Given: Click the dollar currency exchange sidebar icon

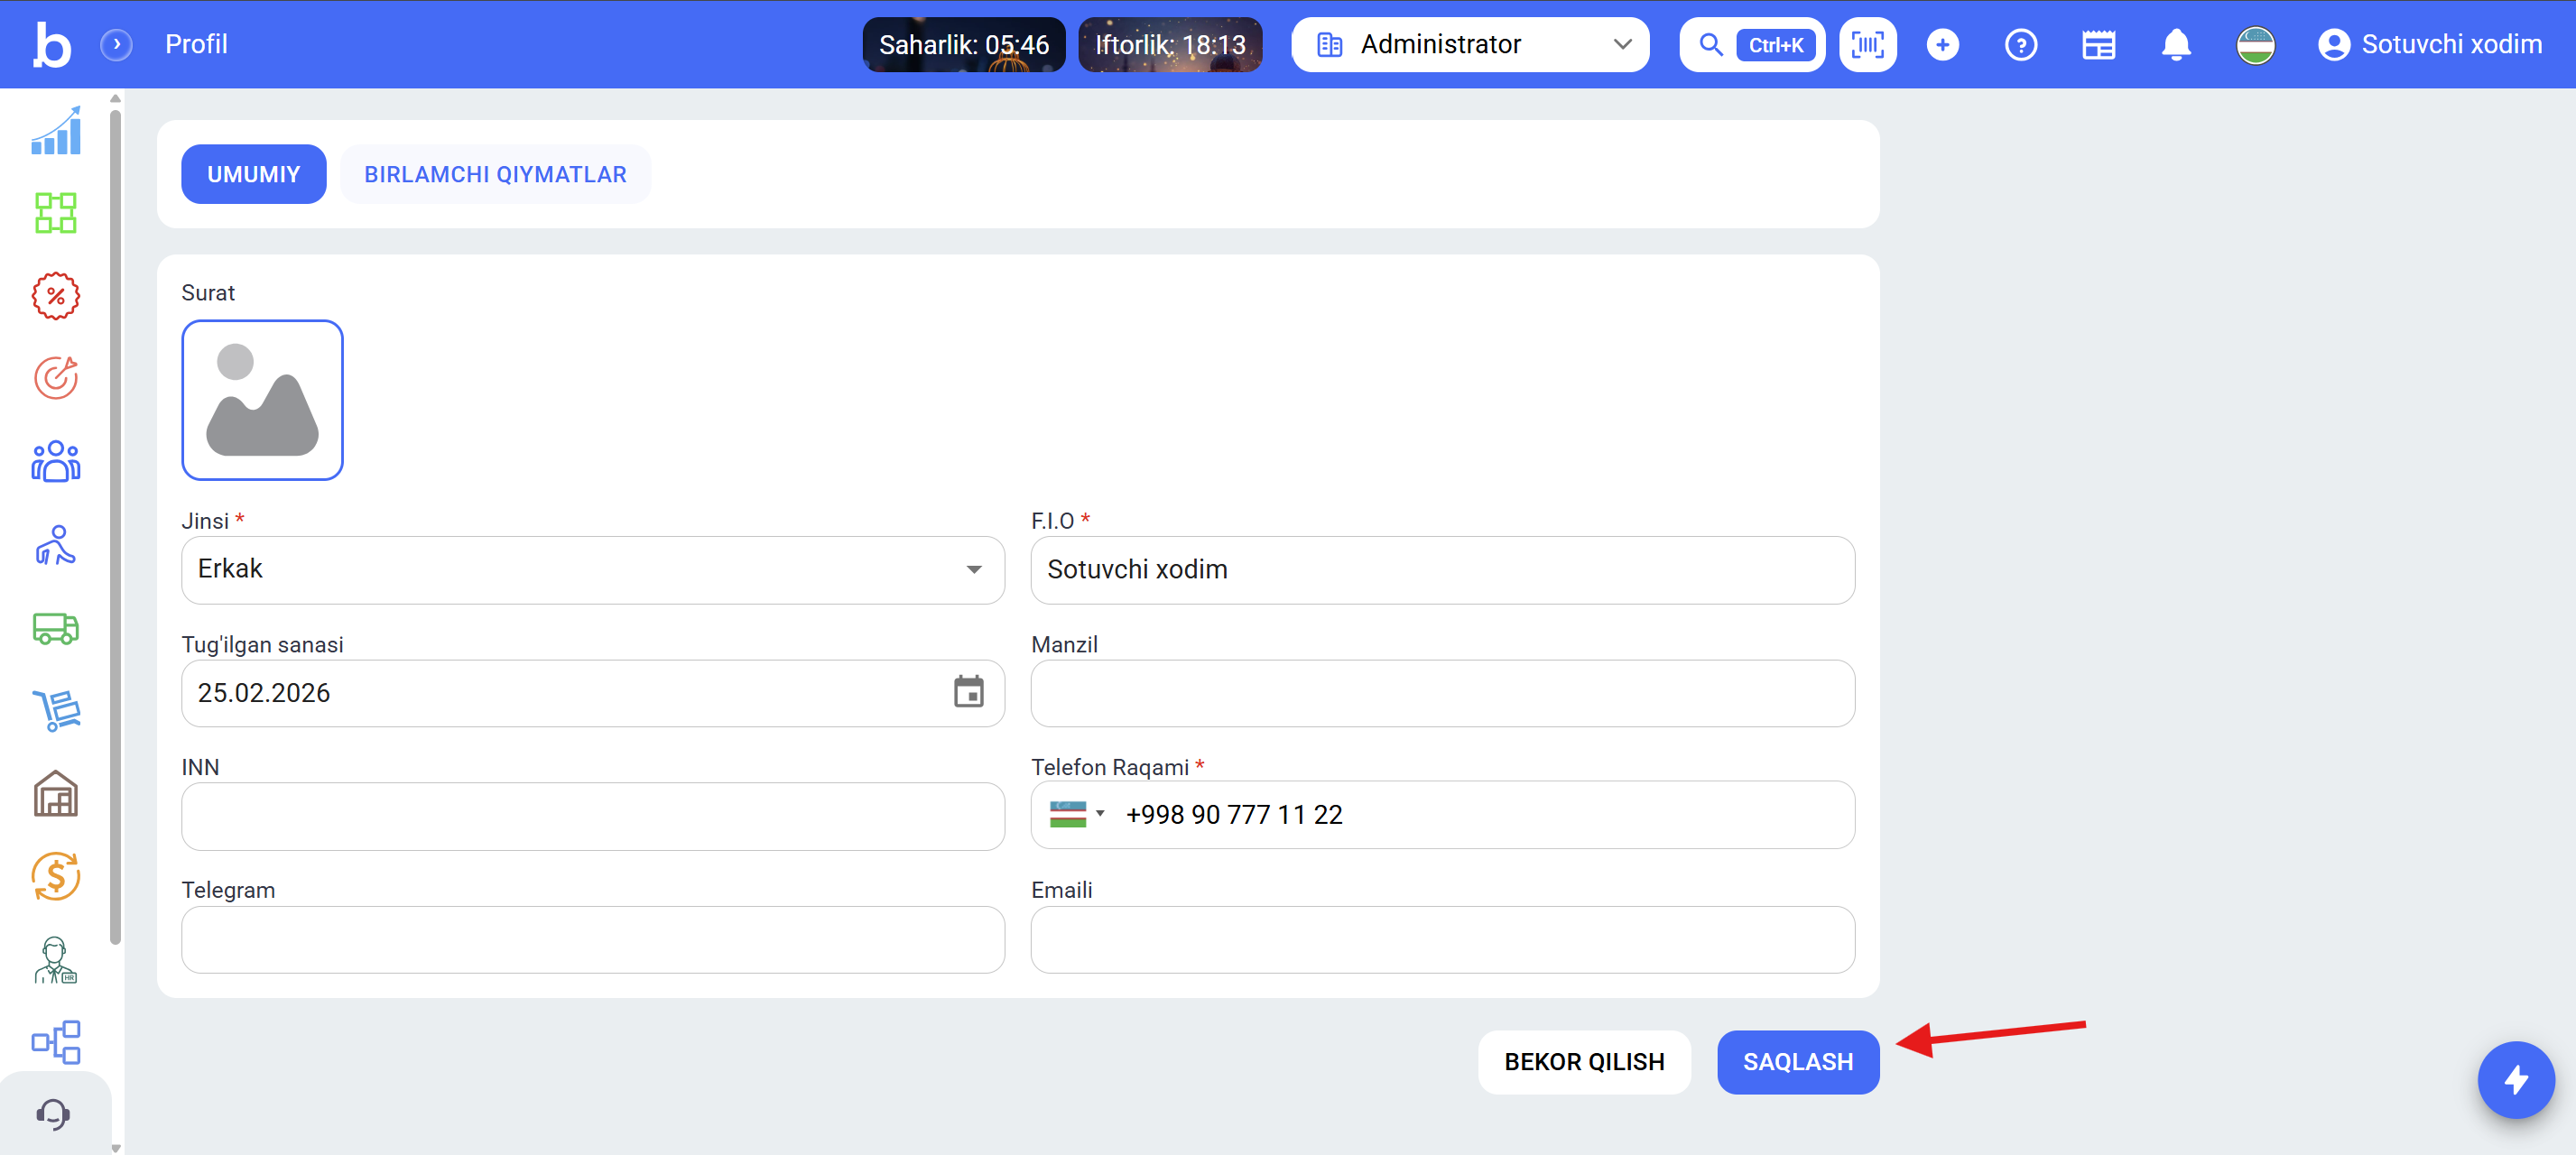Looking at the screenshot, I should click(55, 877).
